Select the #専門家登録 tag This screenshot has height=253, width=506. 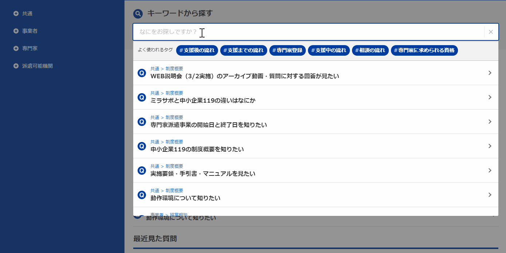point(288,50)
